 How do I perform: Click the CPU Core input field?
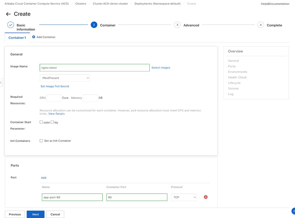point(54,98)
